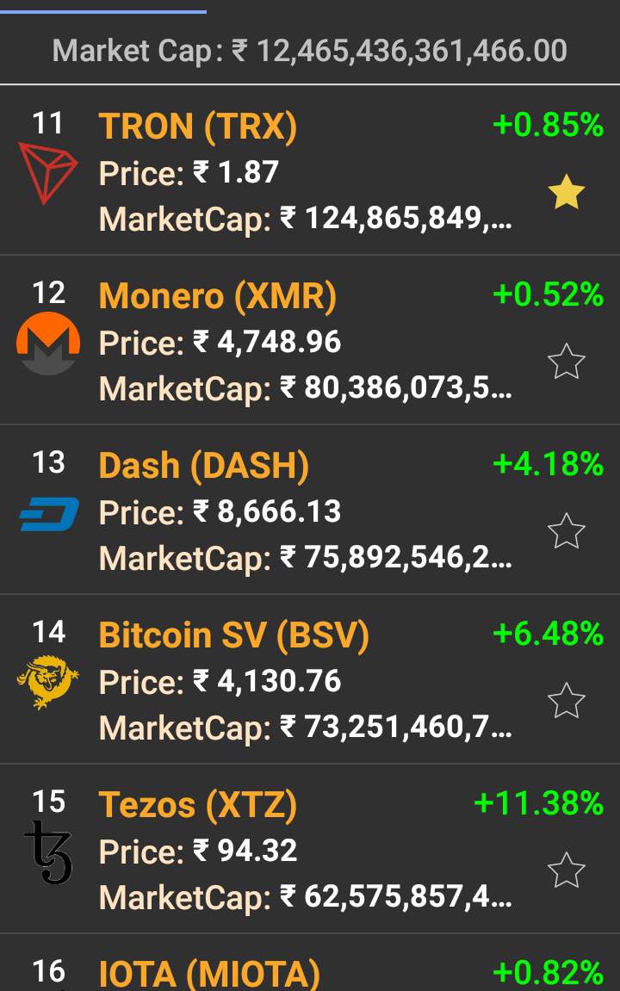This screenshot has height=991, width=620.
Task: Tap the blue Dash logo
Action: tap(48, 514)
